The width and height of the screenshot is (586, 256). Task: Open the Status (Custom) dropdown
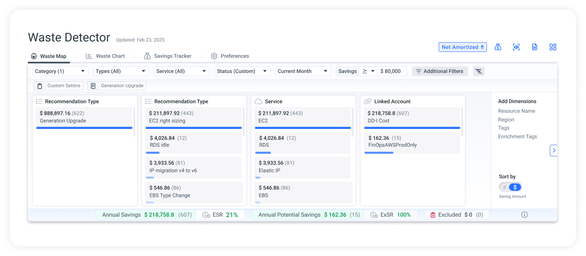242,71
